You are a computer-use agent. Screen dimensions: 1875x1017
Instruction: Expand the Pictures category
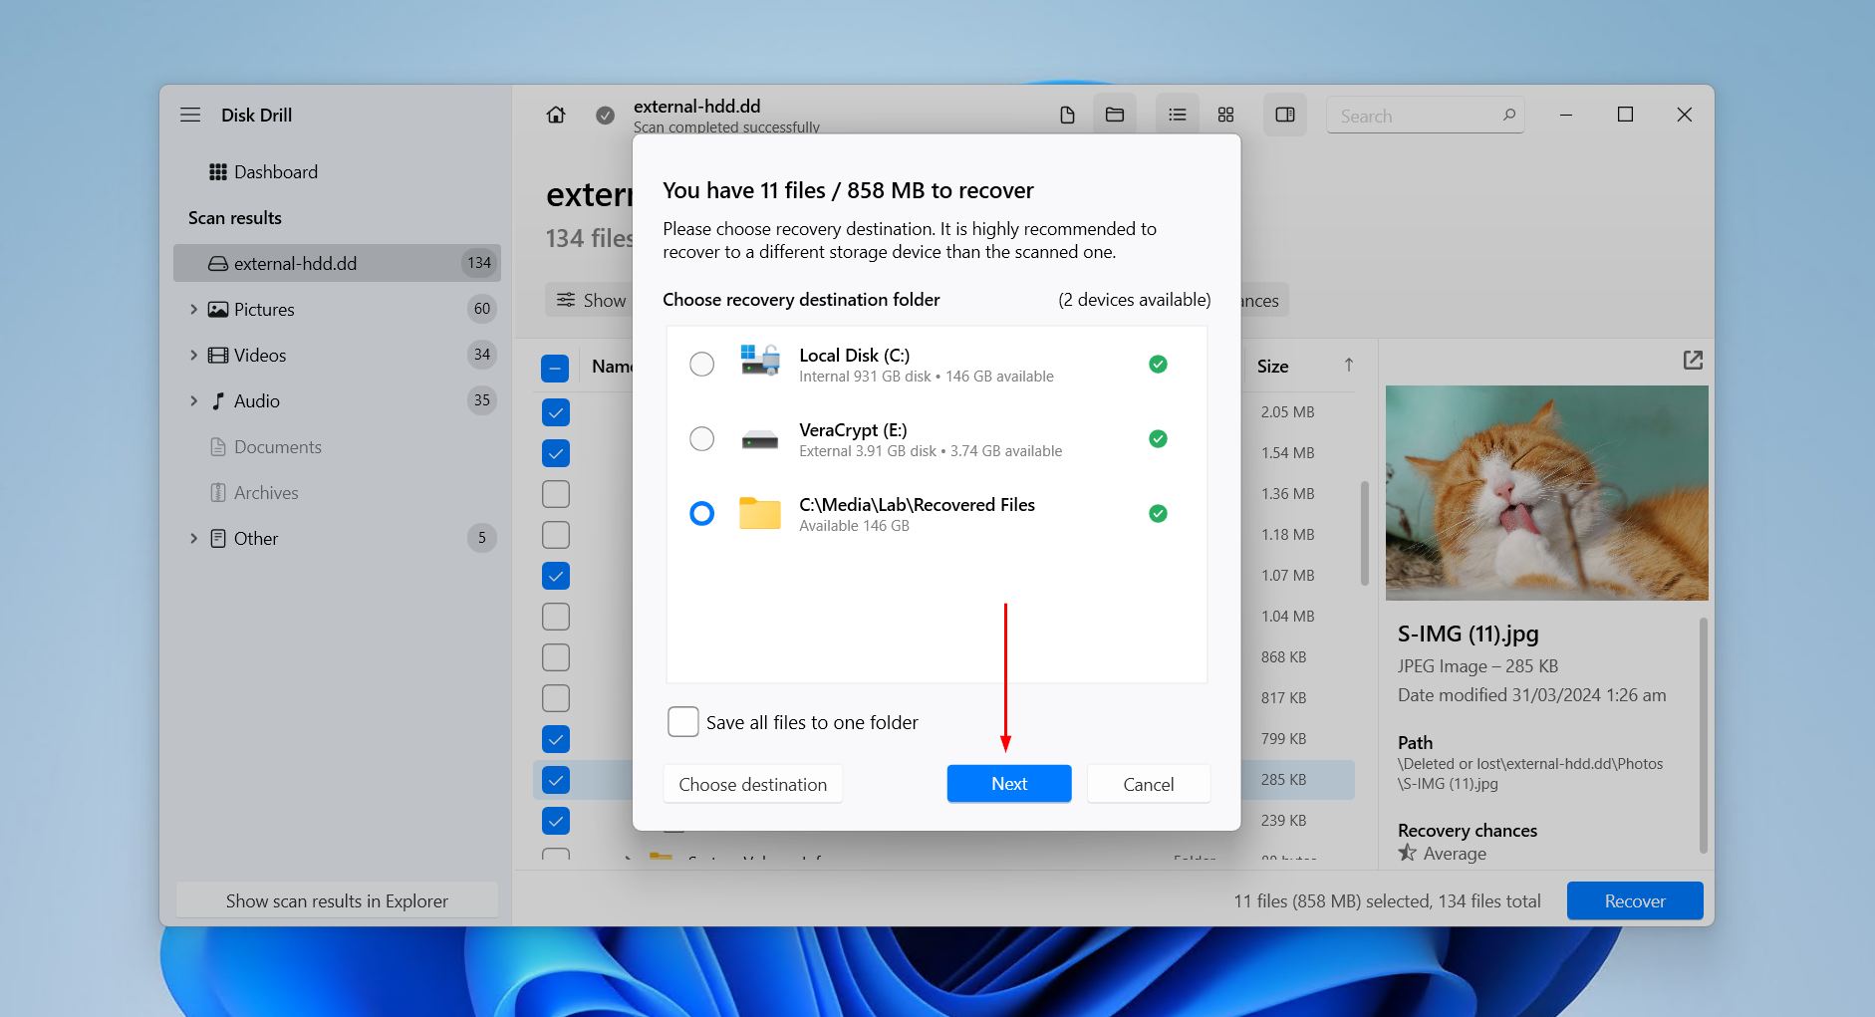(193, 310)
